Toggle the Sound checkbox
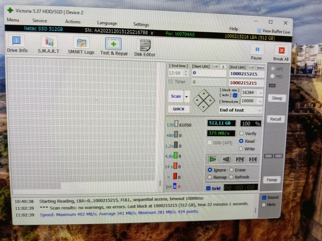The image size is (322, 241). pyautogui.click(x=264, y=198)
